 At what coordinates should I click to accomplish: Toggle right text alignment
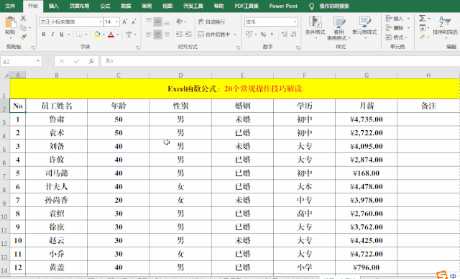click(167, 35)
